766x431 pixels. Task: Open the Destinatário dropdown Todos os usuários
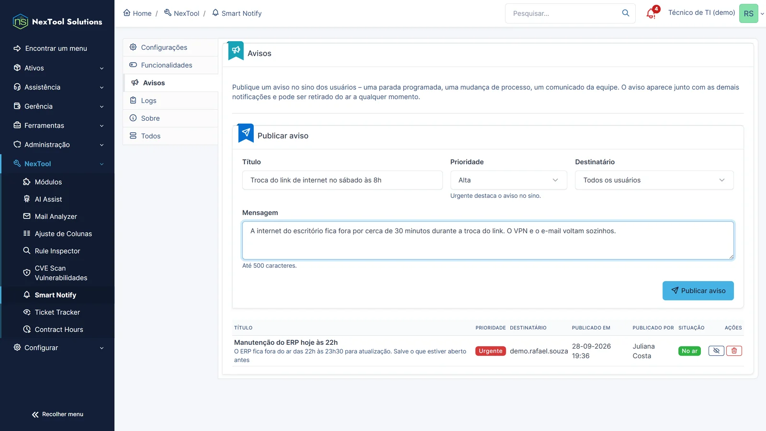click(654, 180)
